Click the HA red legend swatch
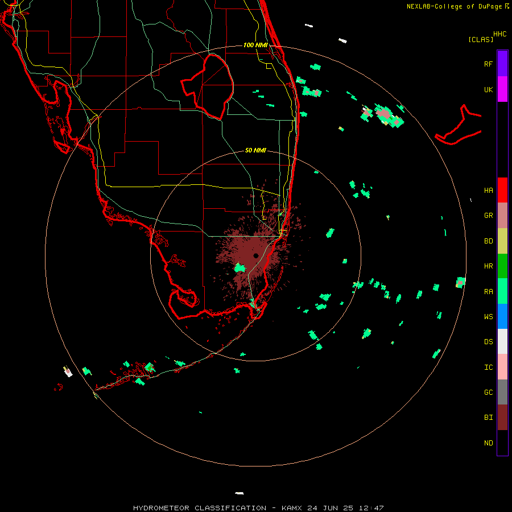 502,190
